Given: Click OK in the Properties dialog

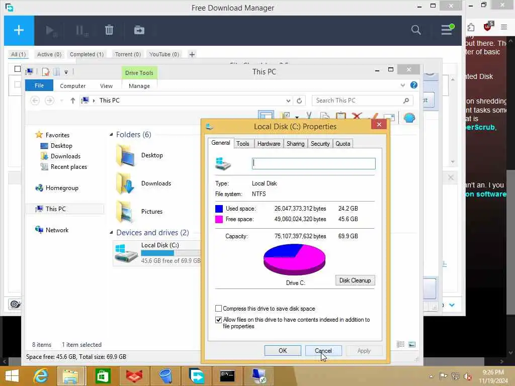Looking at the screenshot, I should click(283, 350).
